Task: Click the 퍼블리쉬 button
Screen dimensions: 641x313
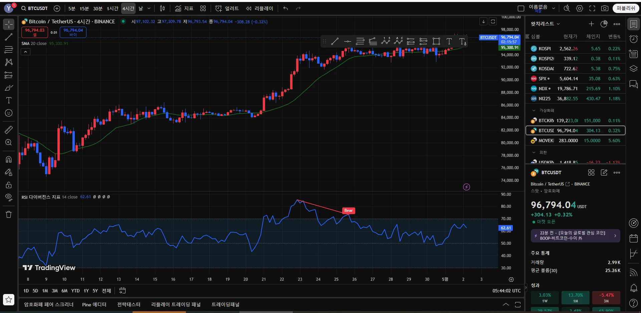Action: pos(626,8)
